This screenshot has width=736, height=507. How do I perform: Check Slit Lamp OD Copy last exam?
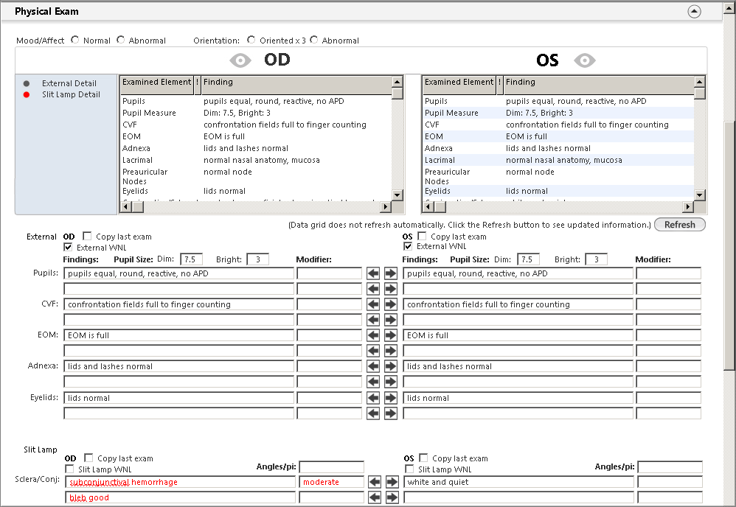(88, 458)
